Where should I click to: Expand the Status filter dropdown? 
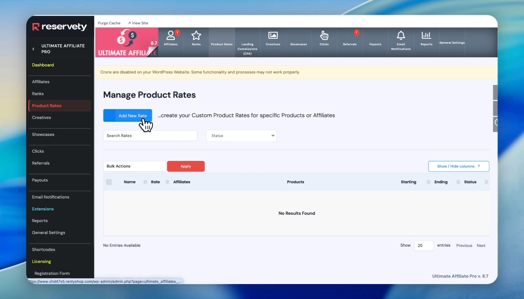point(241,136)
